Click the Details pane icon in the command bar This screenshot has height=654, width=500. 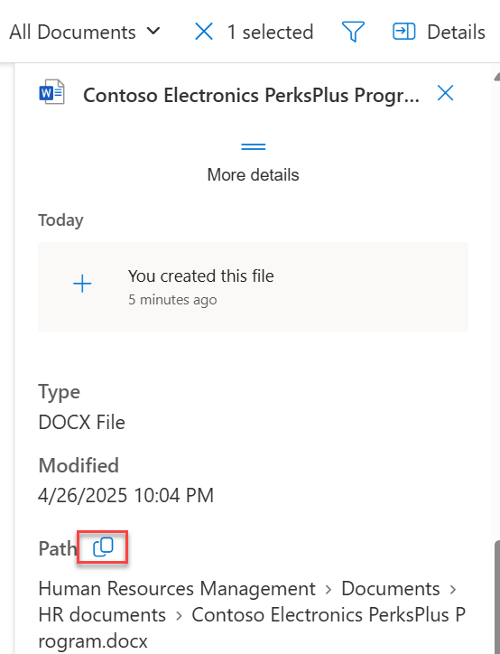(x=403, y=32)
